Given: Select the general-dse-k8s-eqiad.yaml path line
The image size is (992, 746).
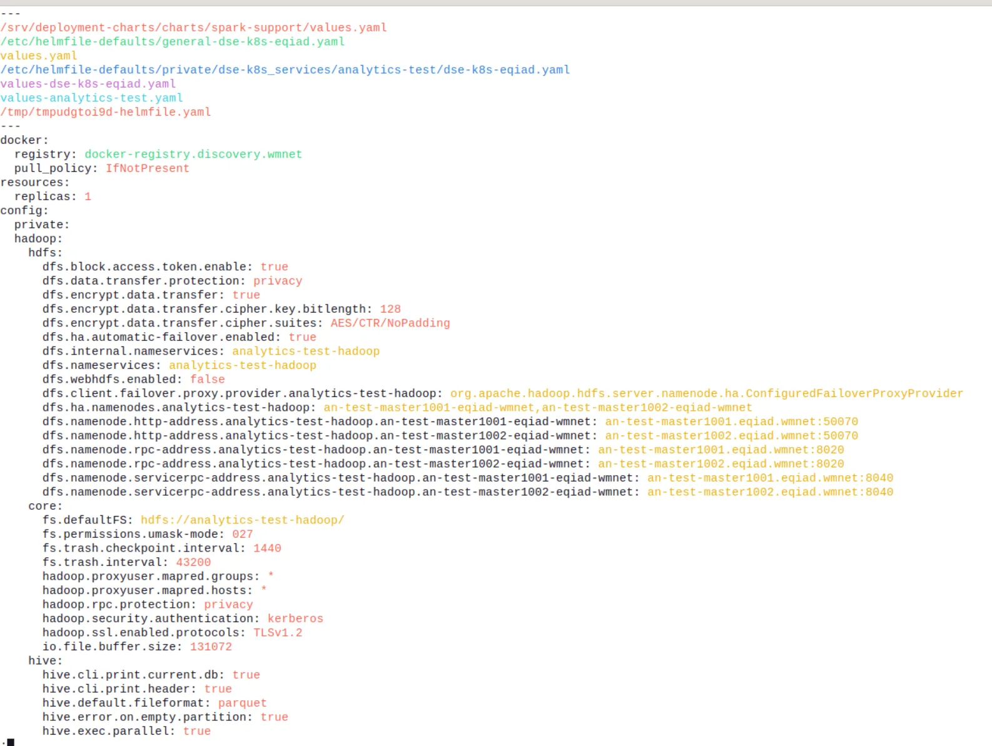Looking at the screenshot, I should 173,41.
